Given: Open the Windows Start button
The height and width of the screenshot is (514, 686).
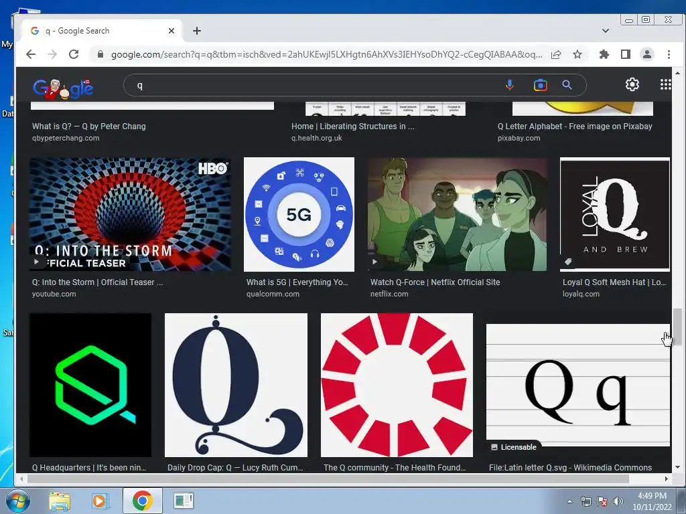Looking at the screenshot, I should (17, 501).
